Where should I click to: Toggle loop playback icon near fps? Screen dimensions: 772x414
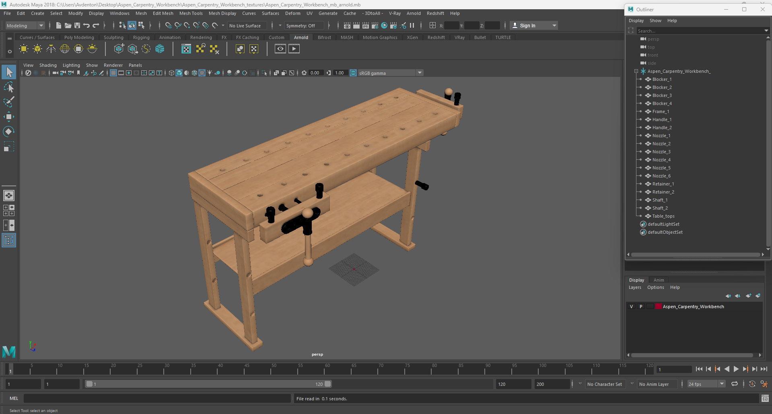pyautogui.click(x=735, y=384)
